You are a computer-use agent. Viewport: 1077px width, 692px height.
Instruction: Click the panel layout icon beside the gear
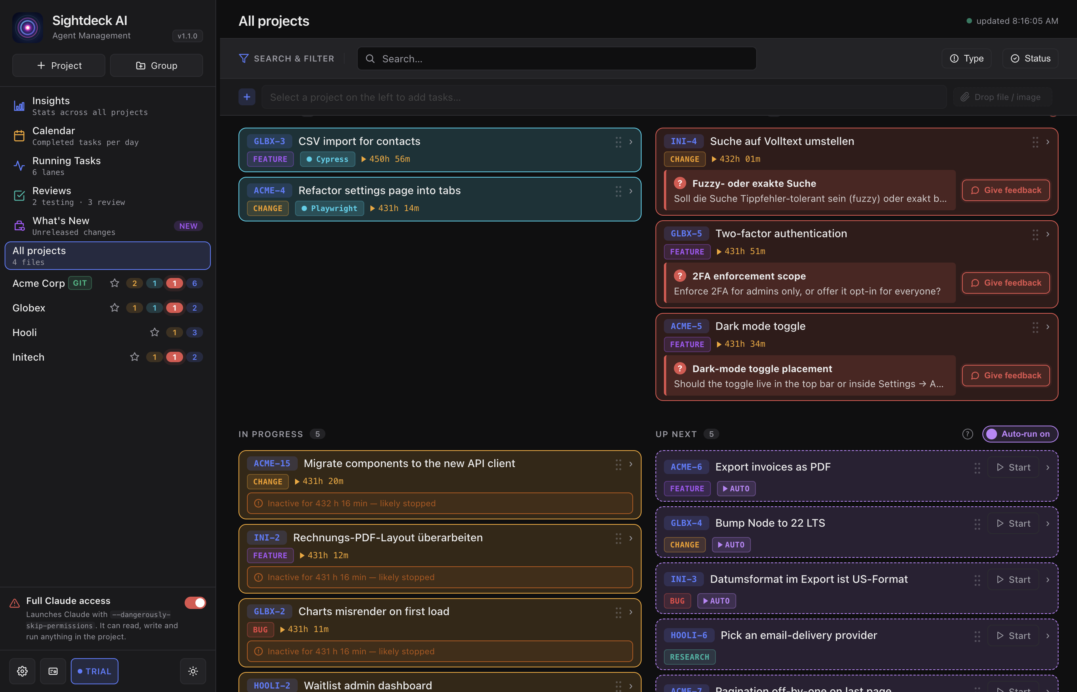click(x=53, y=671)
